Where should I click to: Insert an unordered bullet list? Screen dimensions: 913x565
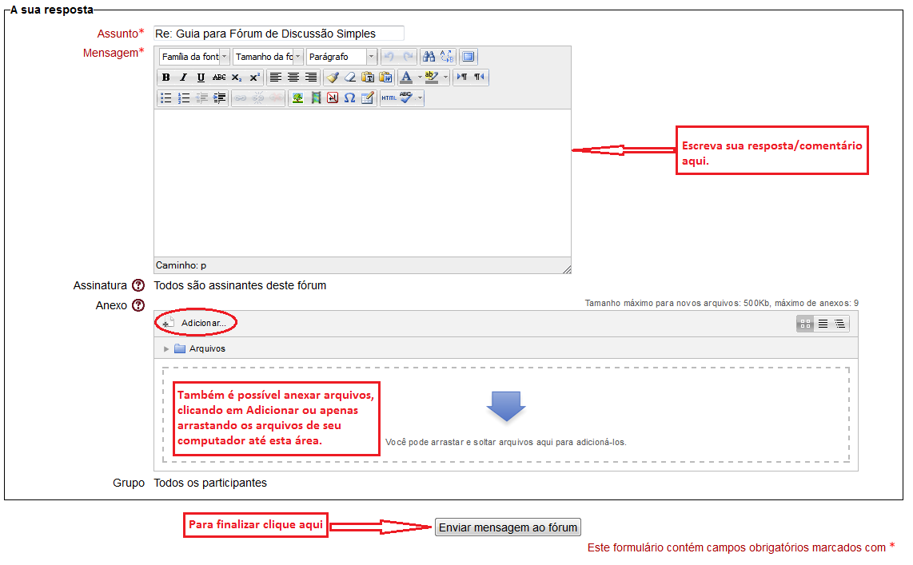click(166, 98)
